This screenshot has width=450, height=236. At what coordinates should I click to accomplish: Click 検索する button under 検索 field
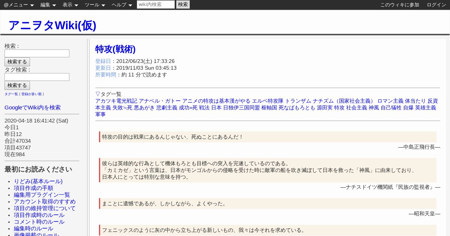pos(17,62)
